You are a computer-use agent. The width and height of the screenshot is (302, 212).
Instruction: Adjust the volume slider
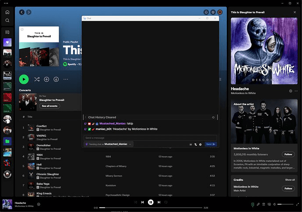[285, 204]
